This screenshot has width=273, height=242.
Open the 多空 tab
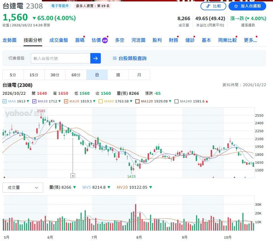point(120,40)
